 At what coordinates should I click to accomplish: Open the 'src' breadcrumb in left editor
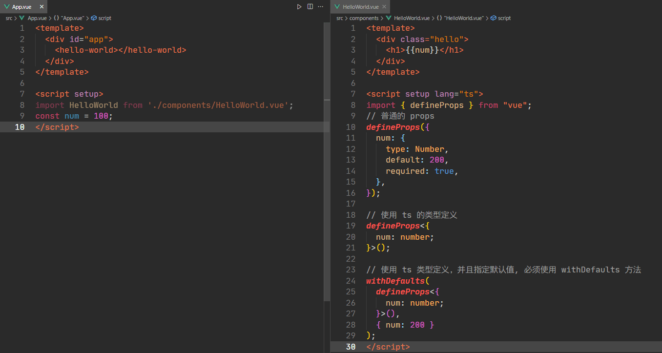[9, 18]
